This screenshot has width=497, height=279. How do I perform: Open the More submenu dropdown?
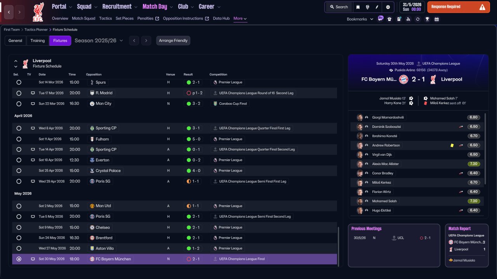point(240,18)
